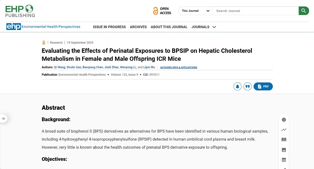Open author Qi Wang's link
Image resolution: width=314 pixels, height=169 pixels.
click(x=59, y=67)
